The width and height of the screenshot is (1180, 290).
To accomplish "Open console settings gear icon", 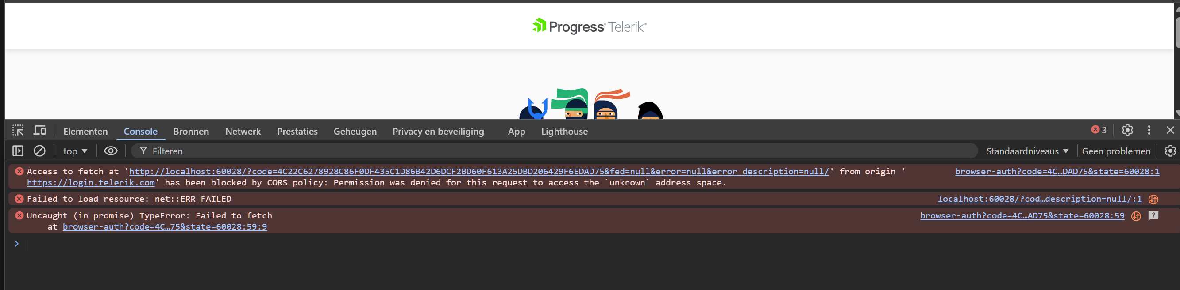I will pyautogui.click(x=1170, y=151).
